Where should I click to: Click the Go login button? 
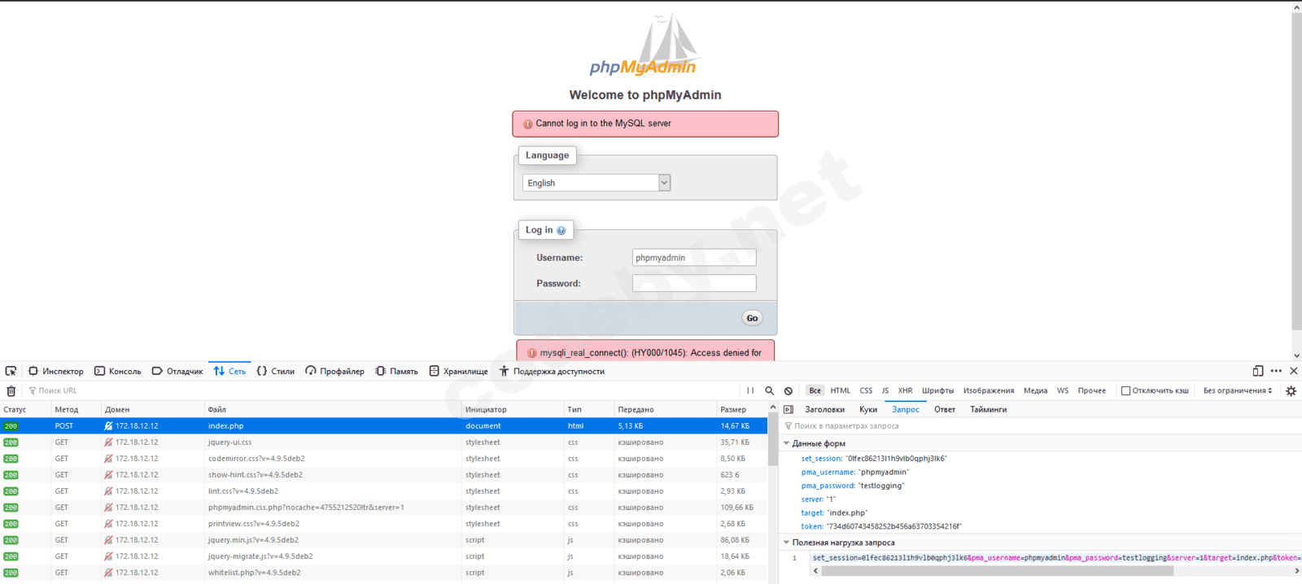(x=752, y=318)
